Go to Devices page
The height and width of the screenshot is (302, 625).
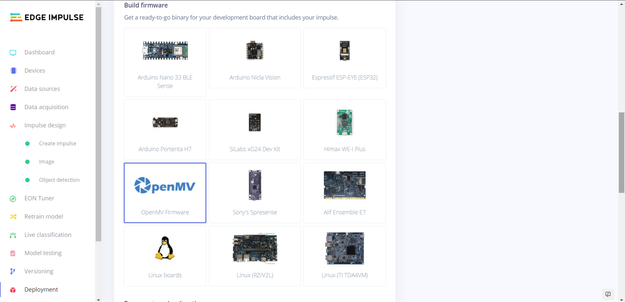[x=35, y=71]
